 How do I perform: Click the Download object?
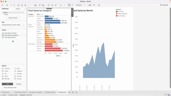[x=18, y=74]
